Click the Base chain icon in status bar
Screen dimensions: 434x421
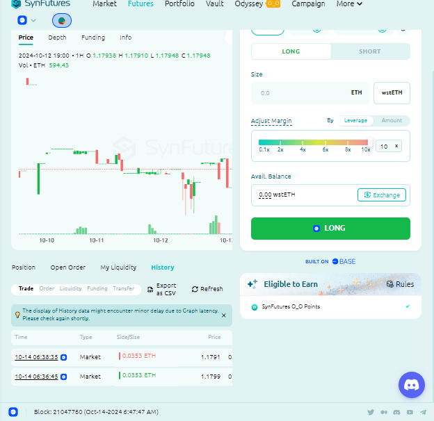click(13, 412)
